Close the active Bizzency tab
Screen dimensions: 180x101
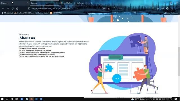click(57, 3)
